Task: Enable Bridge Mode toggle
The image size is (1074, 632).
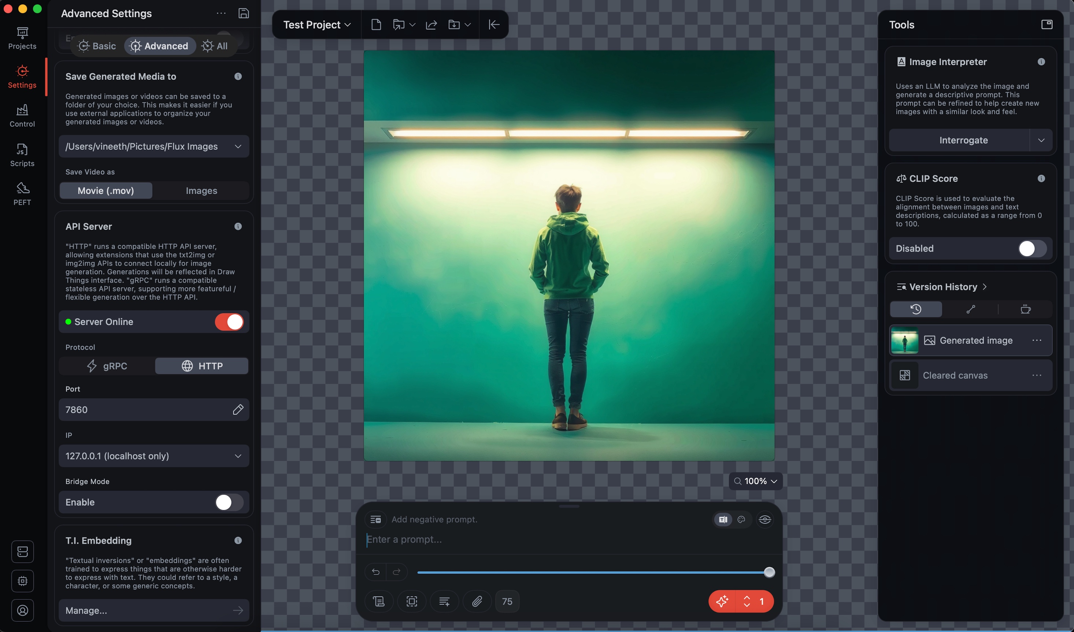Action: pos(229,502)
